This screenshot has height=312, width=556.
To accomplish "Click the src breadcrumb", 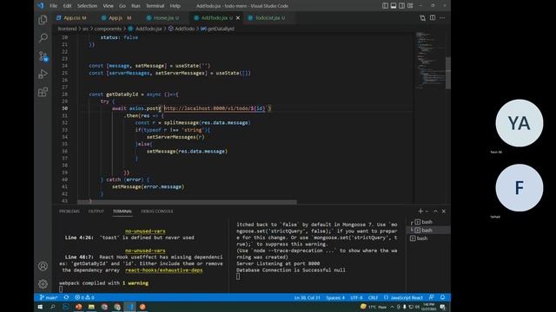I will pyautogui.click(x=85, y=29).
